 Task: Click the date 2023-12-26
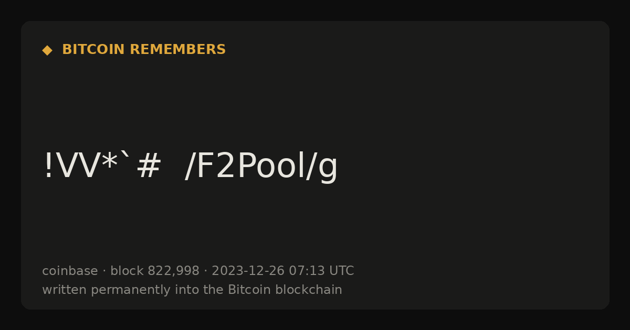point(248,271)
